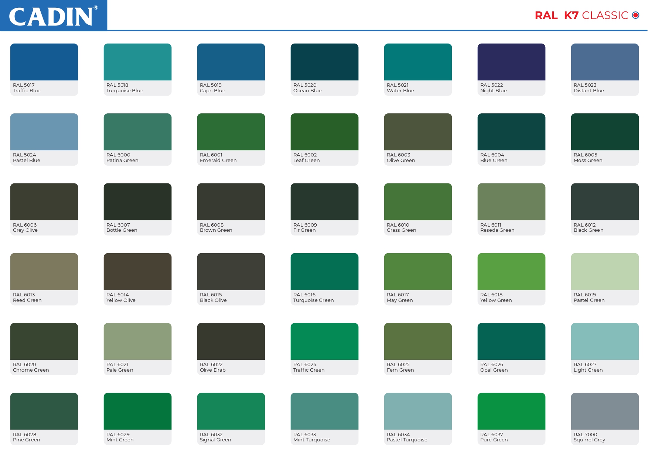
Task: Choose the RAL 6001 Emerald Green swatch
Action: tap(231, 132)
